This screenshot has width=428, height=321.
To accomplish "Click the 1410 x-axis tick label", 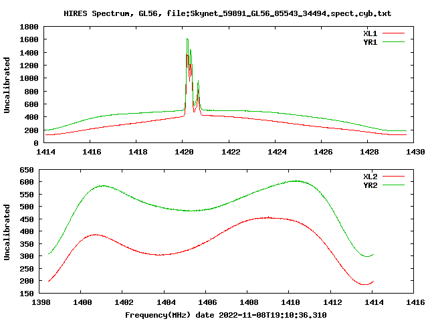I will click(x=290, y=302).
